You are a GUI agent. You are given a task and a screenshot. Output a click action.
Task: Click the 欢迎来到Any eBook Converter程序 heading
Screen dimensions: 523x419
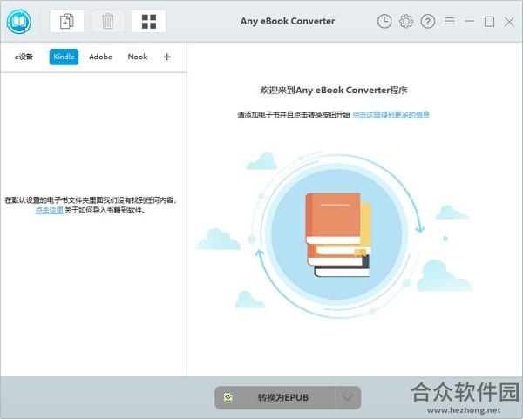click(x=334, y=90)
